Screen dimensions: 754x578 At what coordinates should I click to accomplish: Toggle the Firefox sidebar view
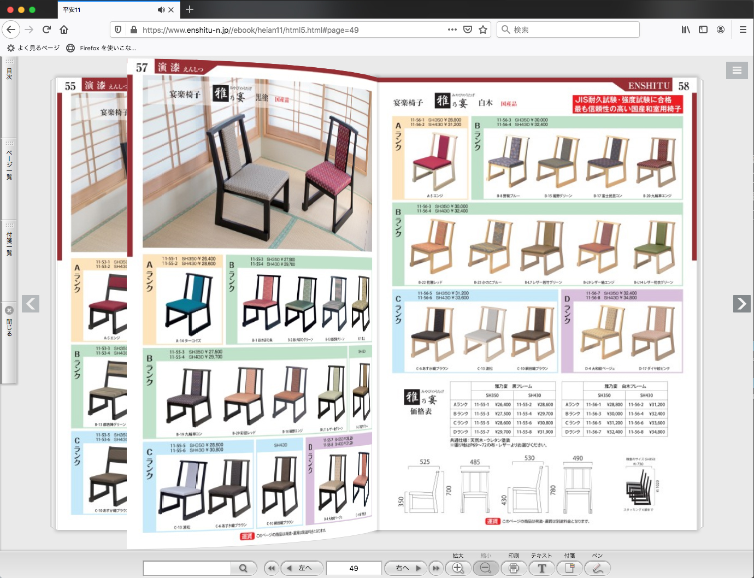pyautogui.click(x=703, y=30)
